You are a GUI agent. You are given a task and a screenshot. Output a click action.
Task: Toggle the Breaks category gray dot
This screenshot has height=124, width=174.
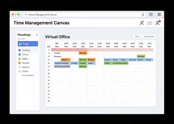[20, 71]
